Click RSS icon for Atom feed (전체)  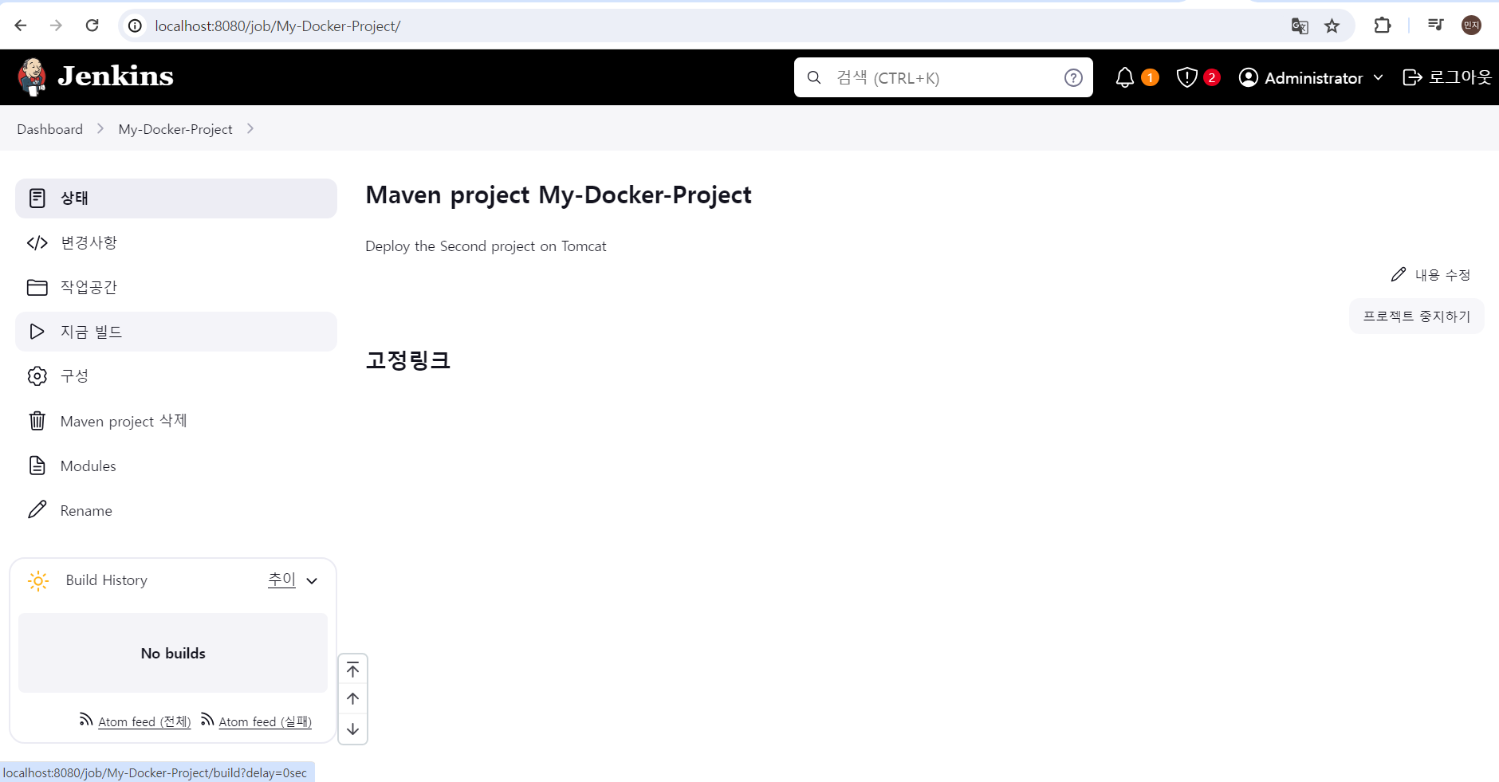[x=86, y=720]
